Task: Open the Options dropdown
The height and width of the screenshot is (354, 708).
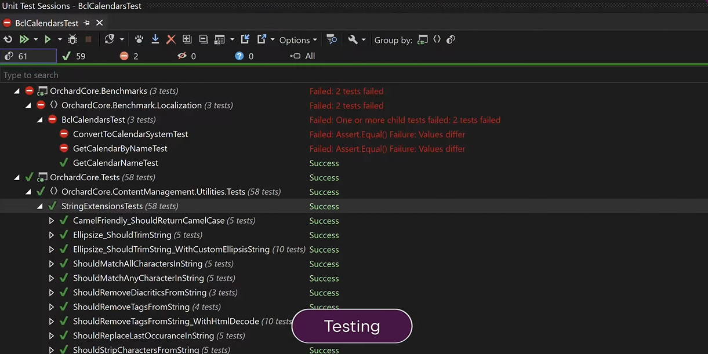Action: tap(298, 40)
